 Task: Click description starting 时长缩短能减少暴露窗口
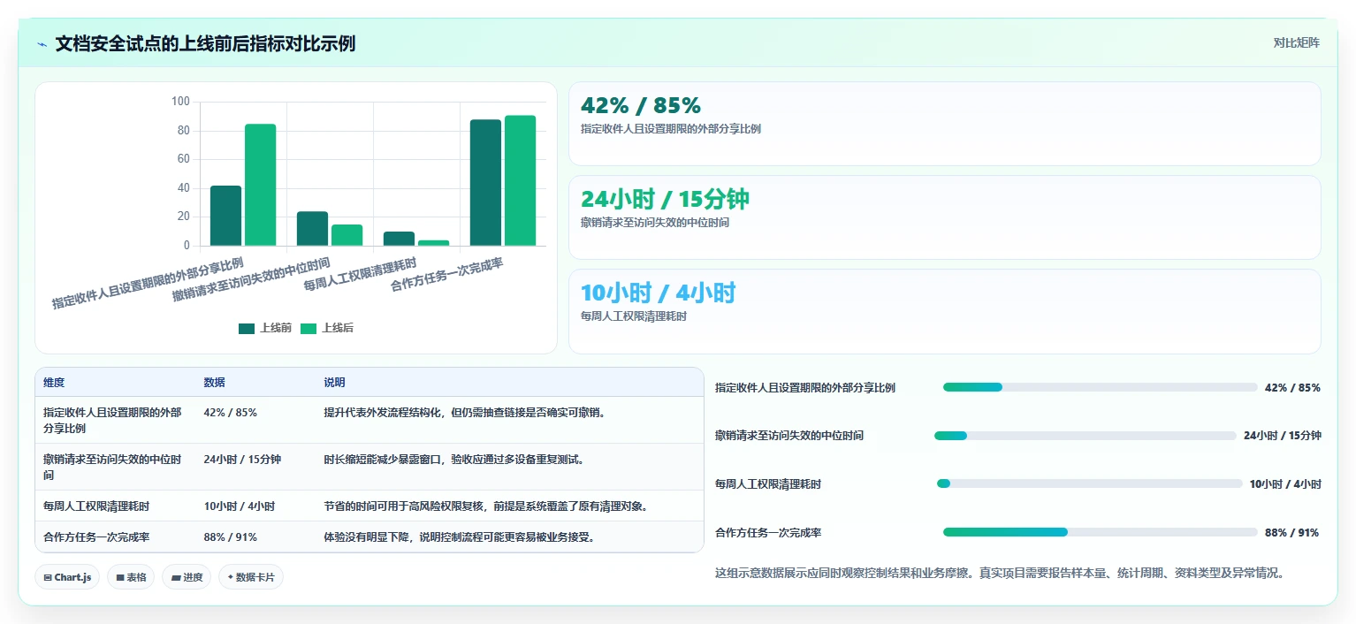(454, 460)
